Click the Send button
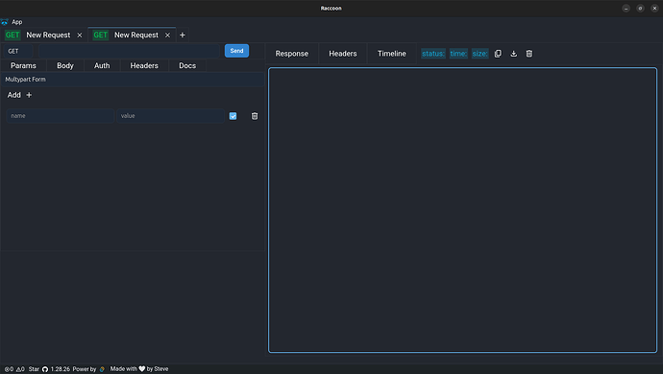This screenshot has width=663, height=374. pos(236,51)
